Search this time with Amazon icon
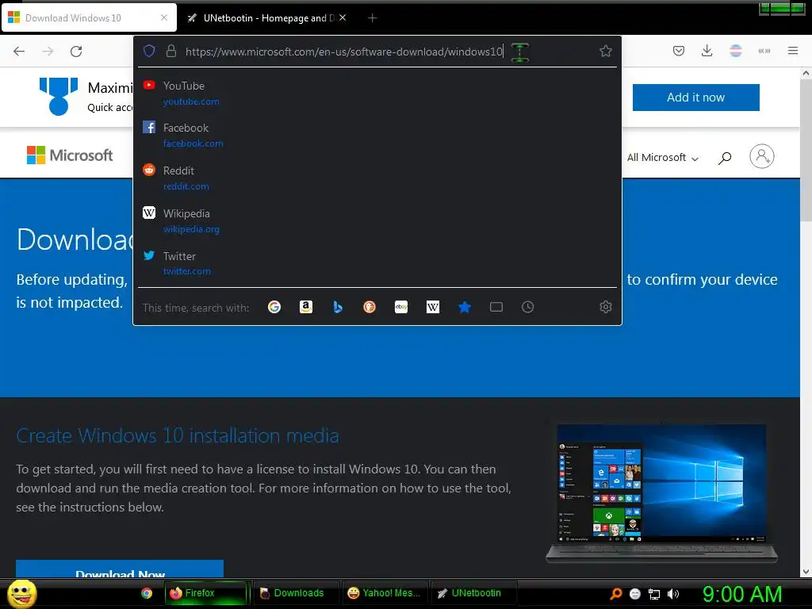 [x=306, y=307]
